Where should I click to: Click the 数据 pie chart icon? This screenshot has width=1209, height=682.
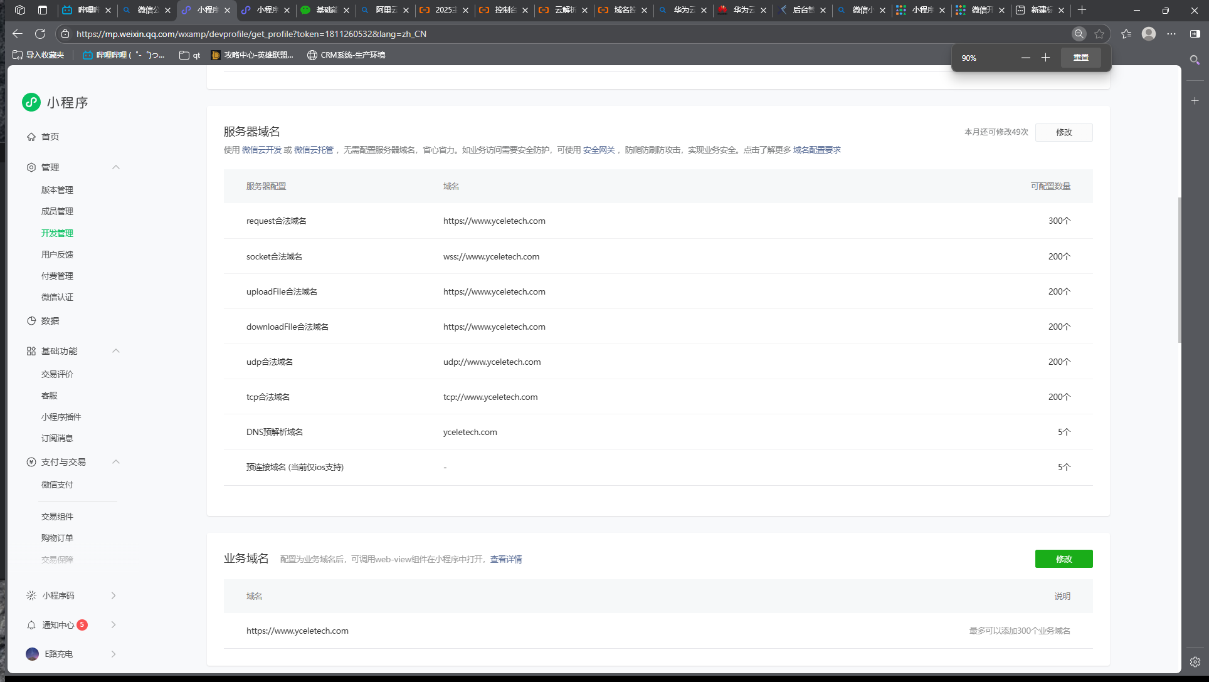coord(31,321)
